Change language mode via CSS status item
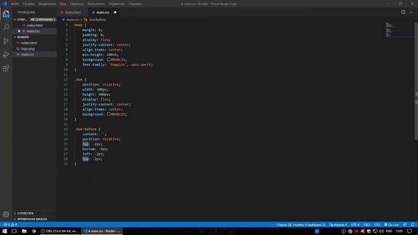Screen dimensions: 418x235 tap(377, 225)
